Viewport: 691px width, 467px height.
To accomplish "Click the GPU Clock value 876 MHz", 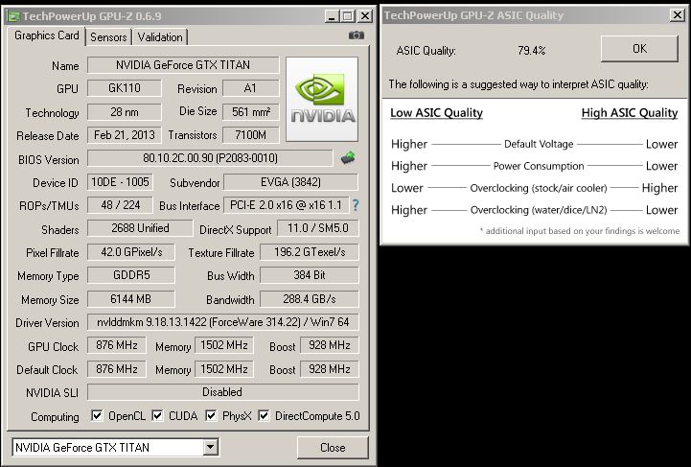I will point(117,345).
